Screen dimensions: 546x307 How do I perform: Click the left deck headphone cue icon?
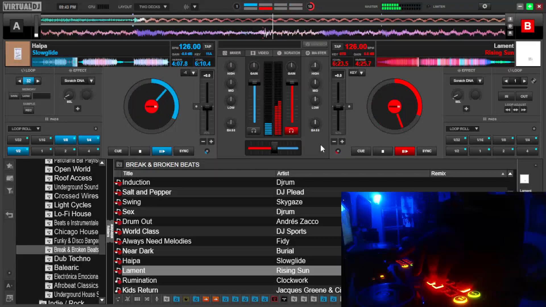(x=253, y=131)
